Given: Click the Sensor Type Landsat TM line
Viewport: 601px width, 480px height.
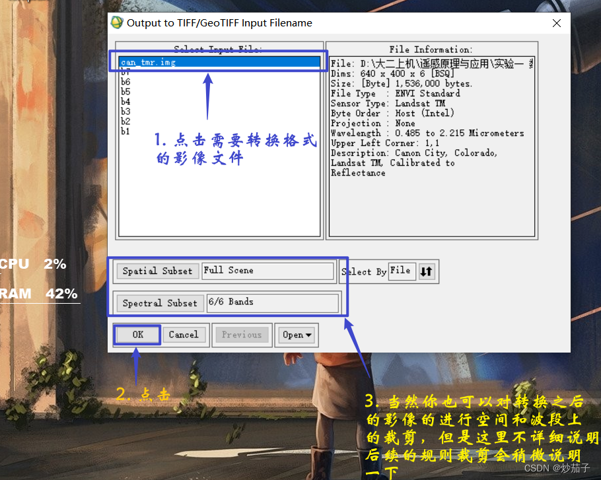Looking at the screenshot, I should pyautogui.click(x=388, y=104).
